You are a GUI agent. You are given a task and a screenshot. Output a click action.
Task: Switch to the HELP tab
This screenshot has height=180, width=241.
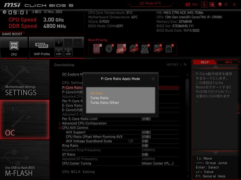(x=204, y=62)
